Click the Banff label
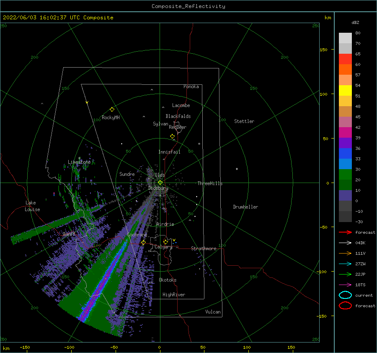 (69, 234)
